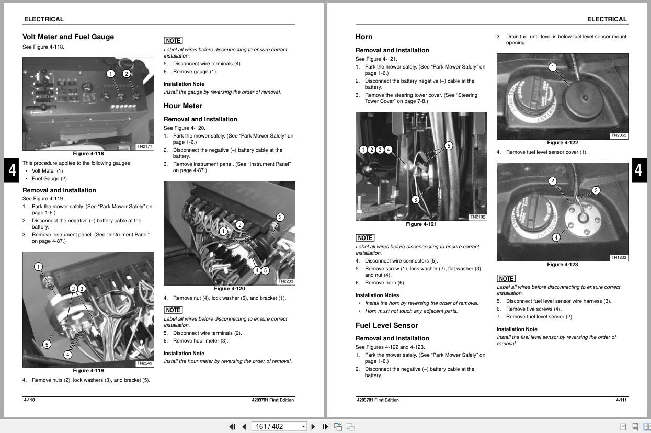The width and height of the screenshot is (651, 433).
Task: Click the go to previous view icon
Action: (338, 427)
